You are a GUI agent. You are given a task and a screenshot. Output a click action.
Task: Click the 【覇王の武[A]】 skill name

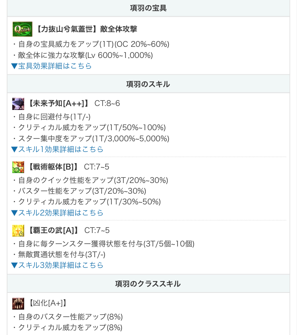(x=53, y=231)
